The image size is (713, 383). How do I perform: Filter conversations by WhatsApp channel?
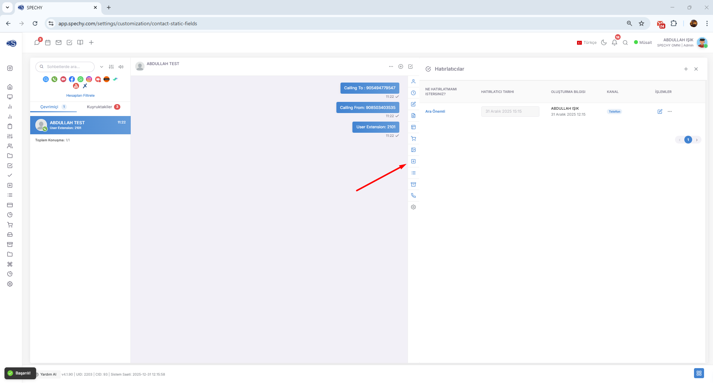click(x=80, y=79)
